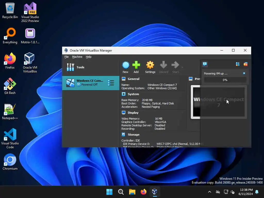
Task: Launch Visual Studio Code from the desktop
Action: 10,138
